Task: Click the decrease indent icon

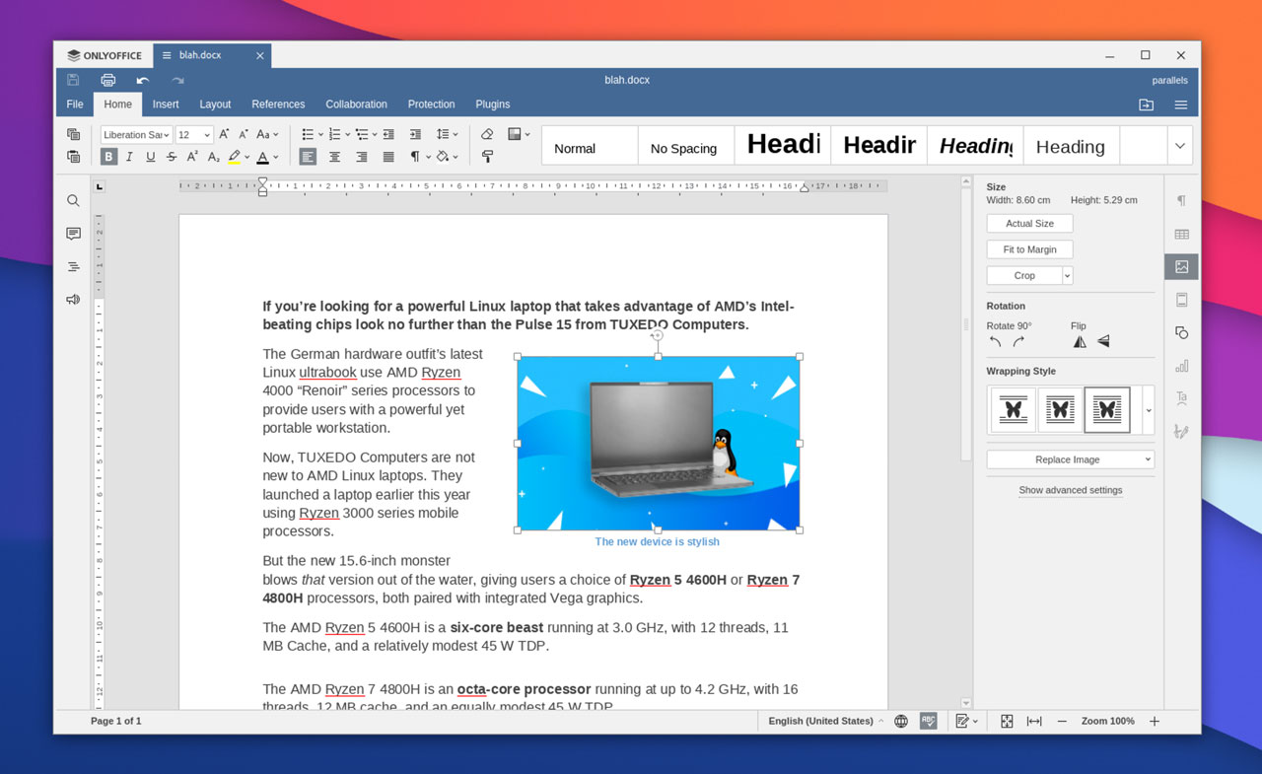Action: coord(388,134)
